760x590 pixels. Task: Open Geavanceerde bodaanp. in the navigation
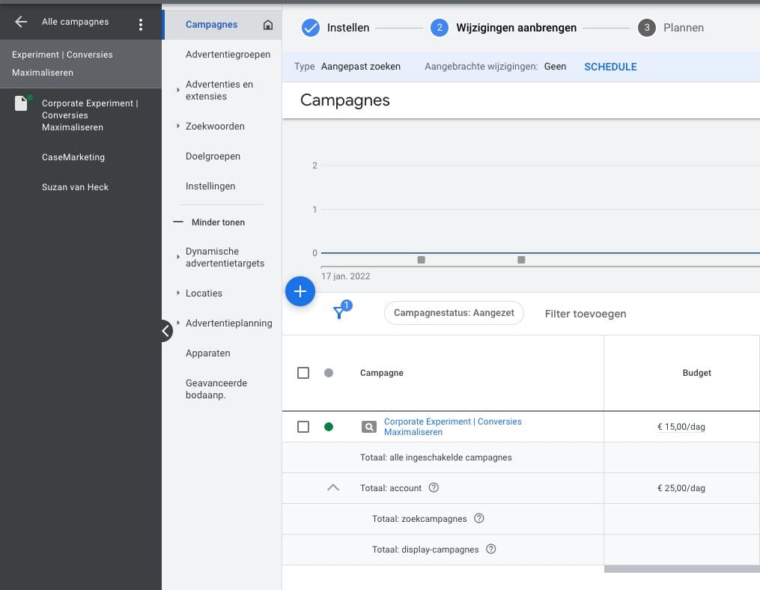click(216, 389)
